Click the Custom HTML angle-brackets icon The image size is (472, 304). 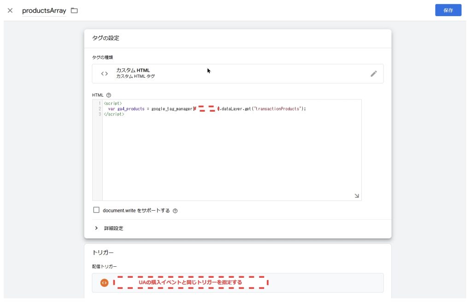click(105, 74)
